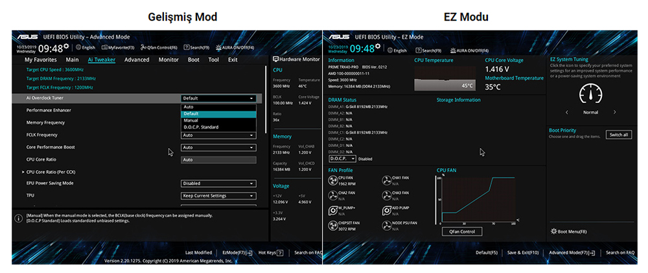Click the EZ System Tuning gauge icon
The image size is (648, 273).
(590, 94)
